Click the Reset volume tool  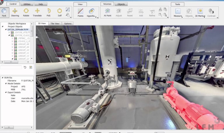point(130,13)
